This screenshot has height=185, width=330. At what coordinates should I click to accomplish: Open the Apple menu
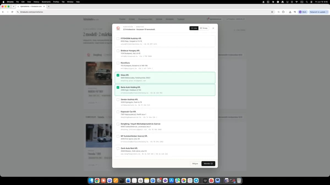[3, 2]
